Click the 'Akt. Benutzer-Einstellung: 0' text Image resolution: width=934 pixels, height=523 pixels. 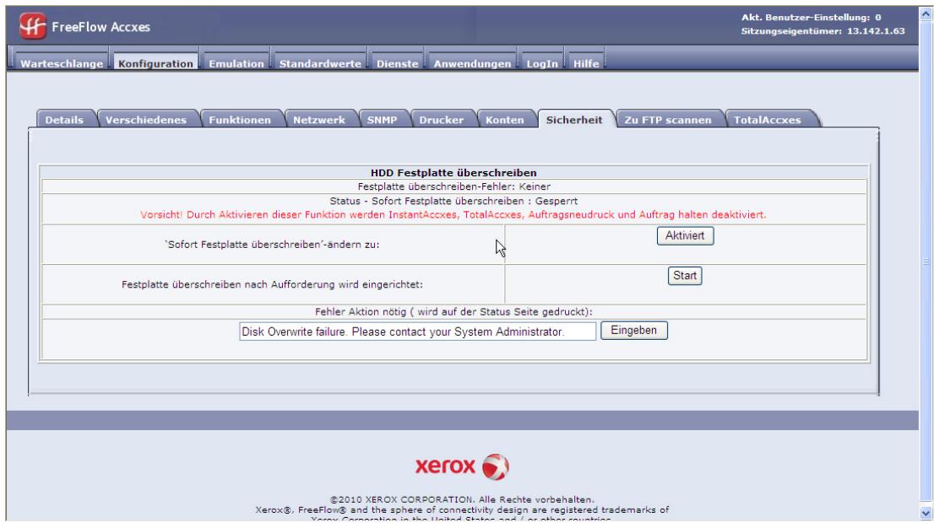(812, 17)
